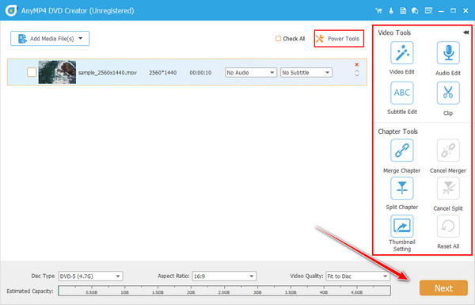475x305 pixels.
Task: Open the Disc Type DVD-5 dropdown
Action: point(90,276)
